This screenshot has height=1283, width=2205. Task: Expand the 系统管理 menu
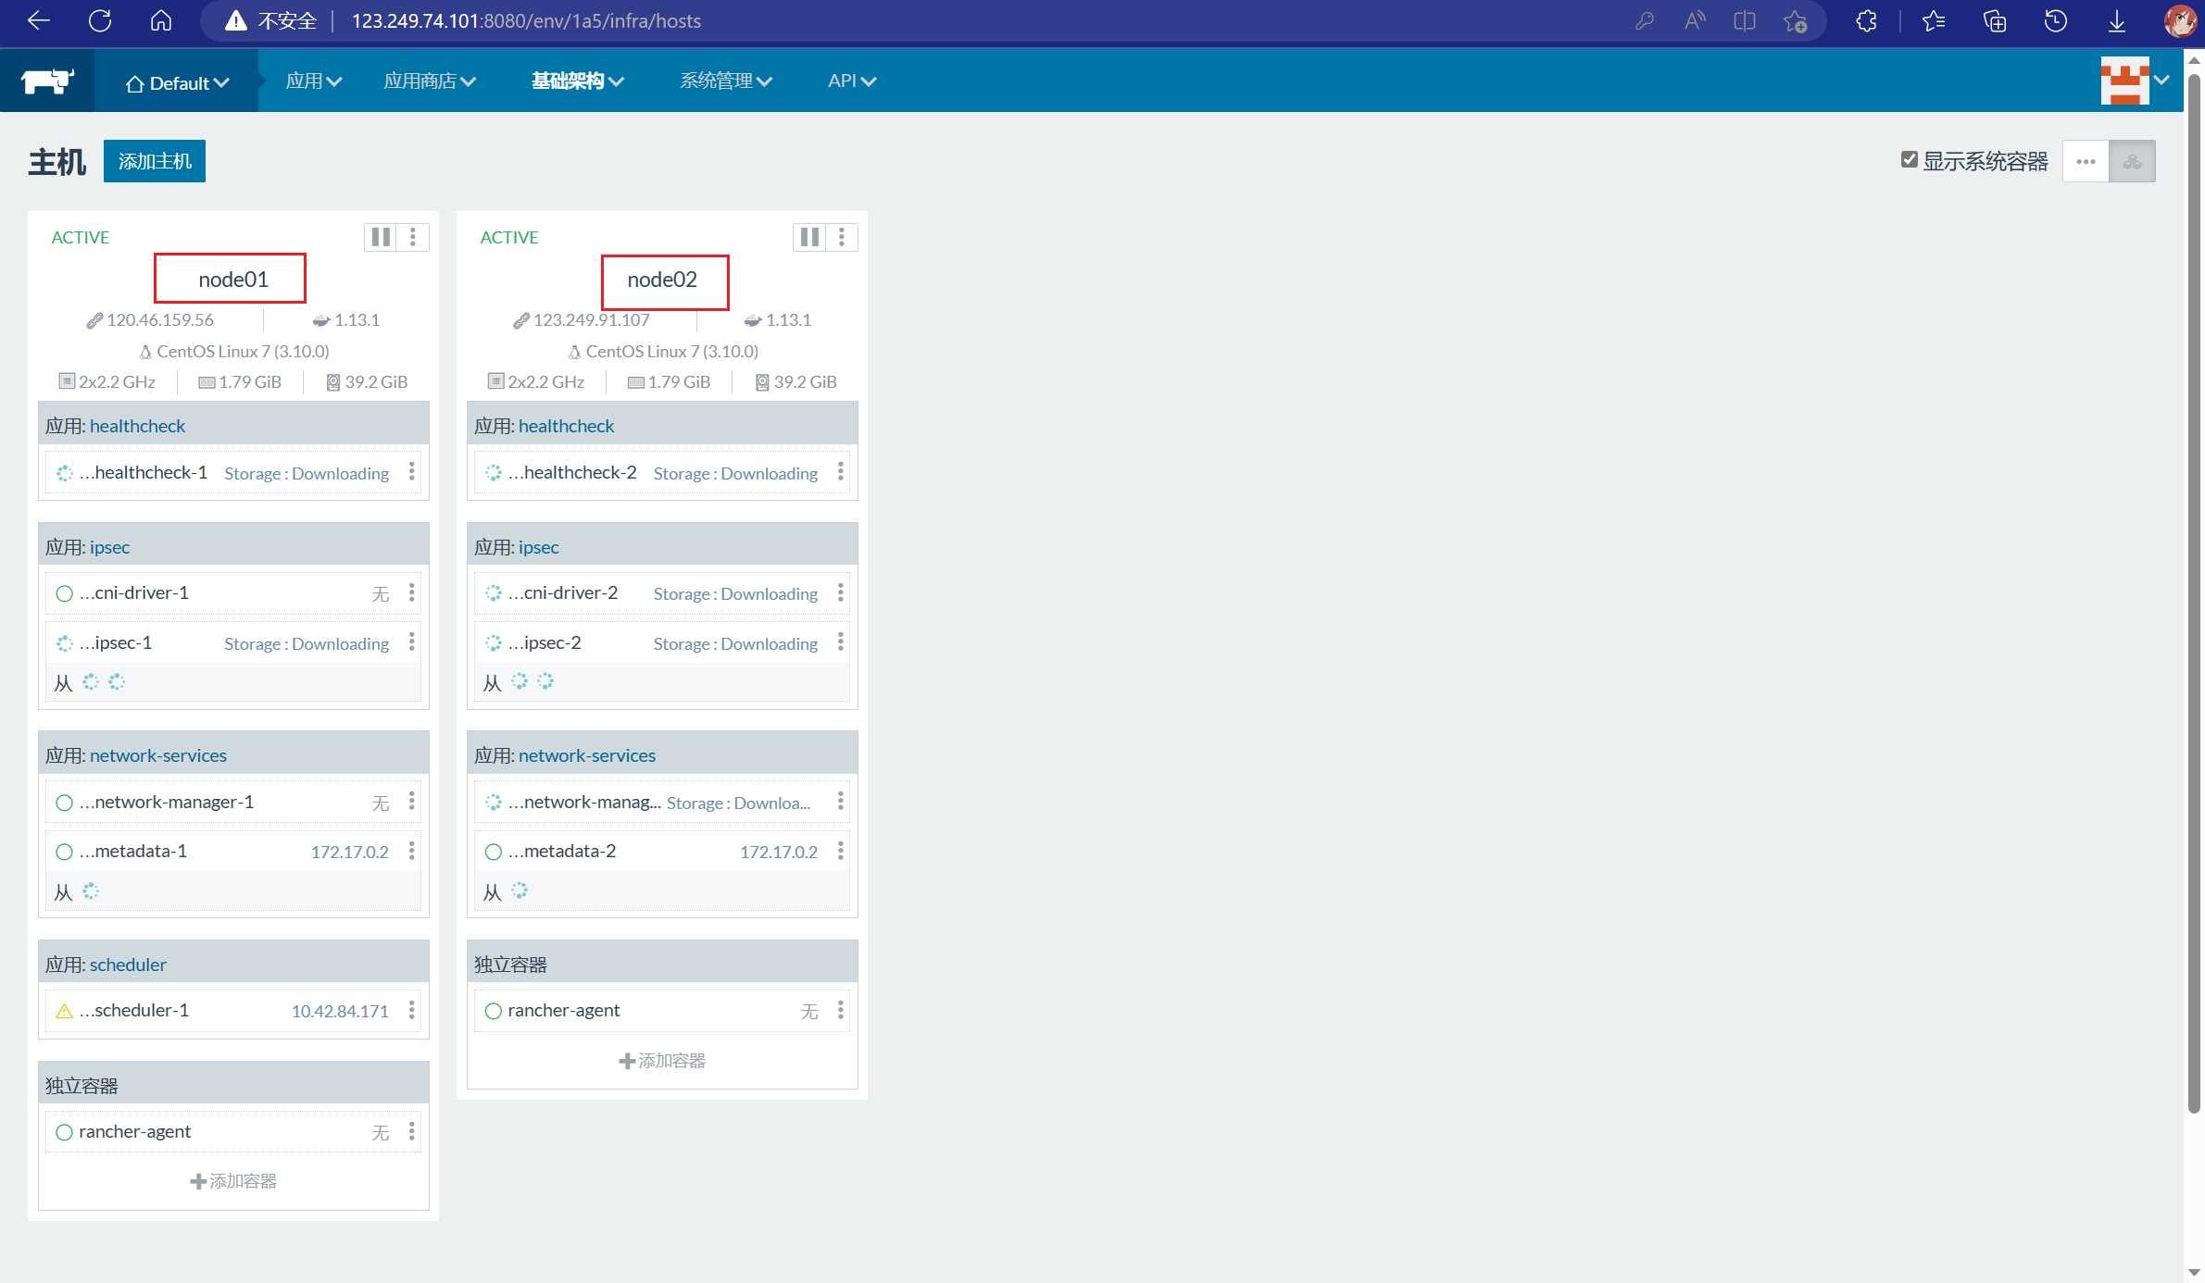coord(725,81)
